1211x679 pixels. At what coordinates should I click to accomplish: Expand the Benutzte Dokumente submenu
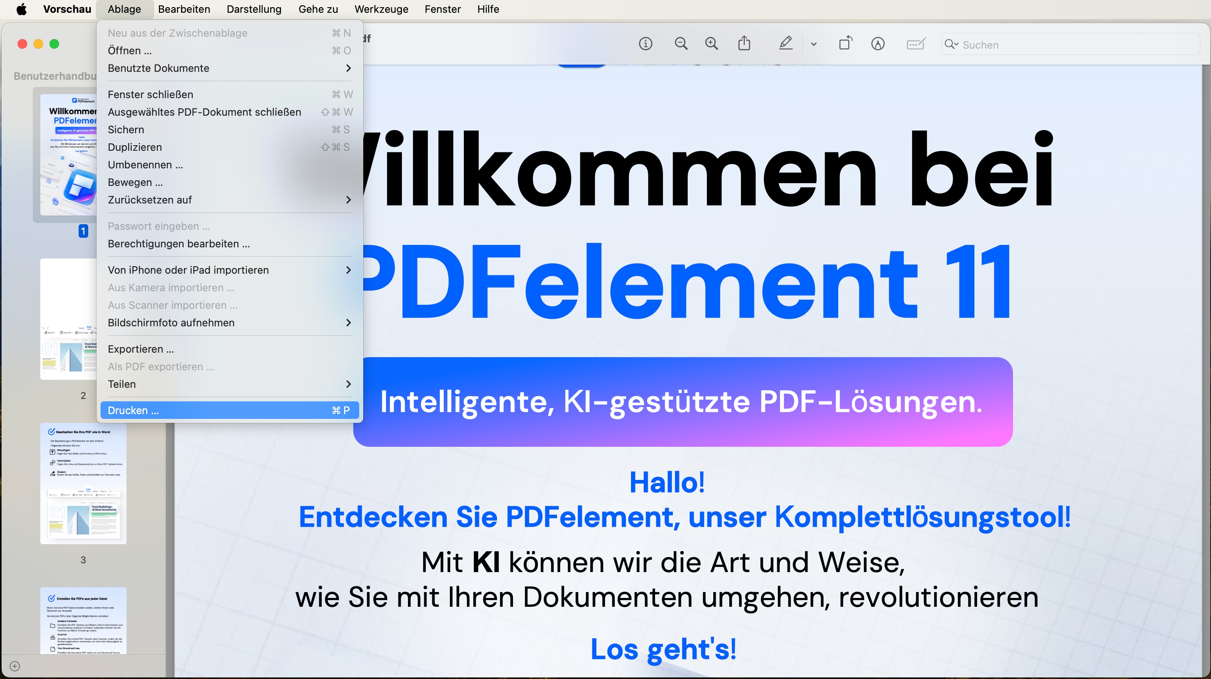[230, 68]
